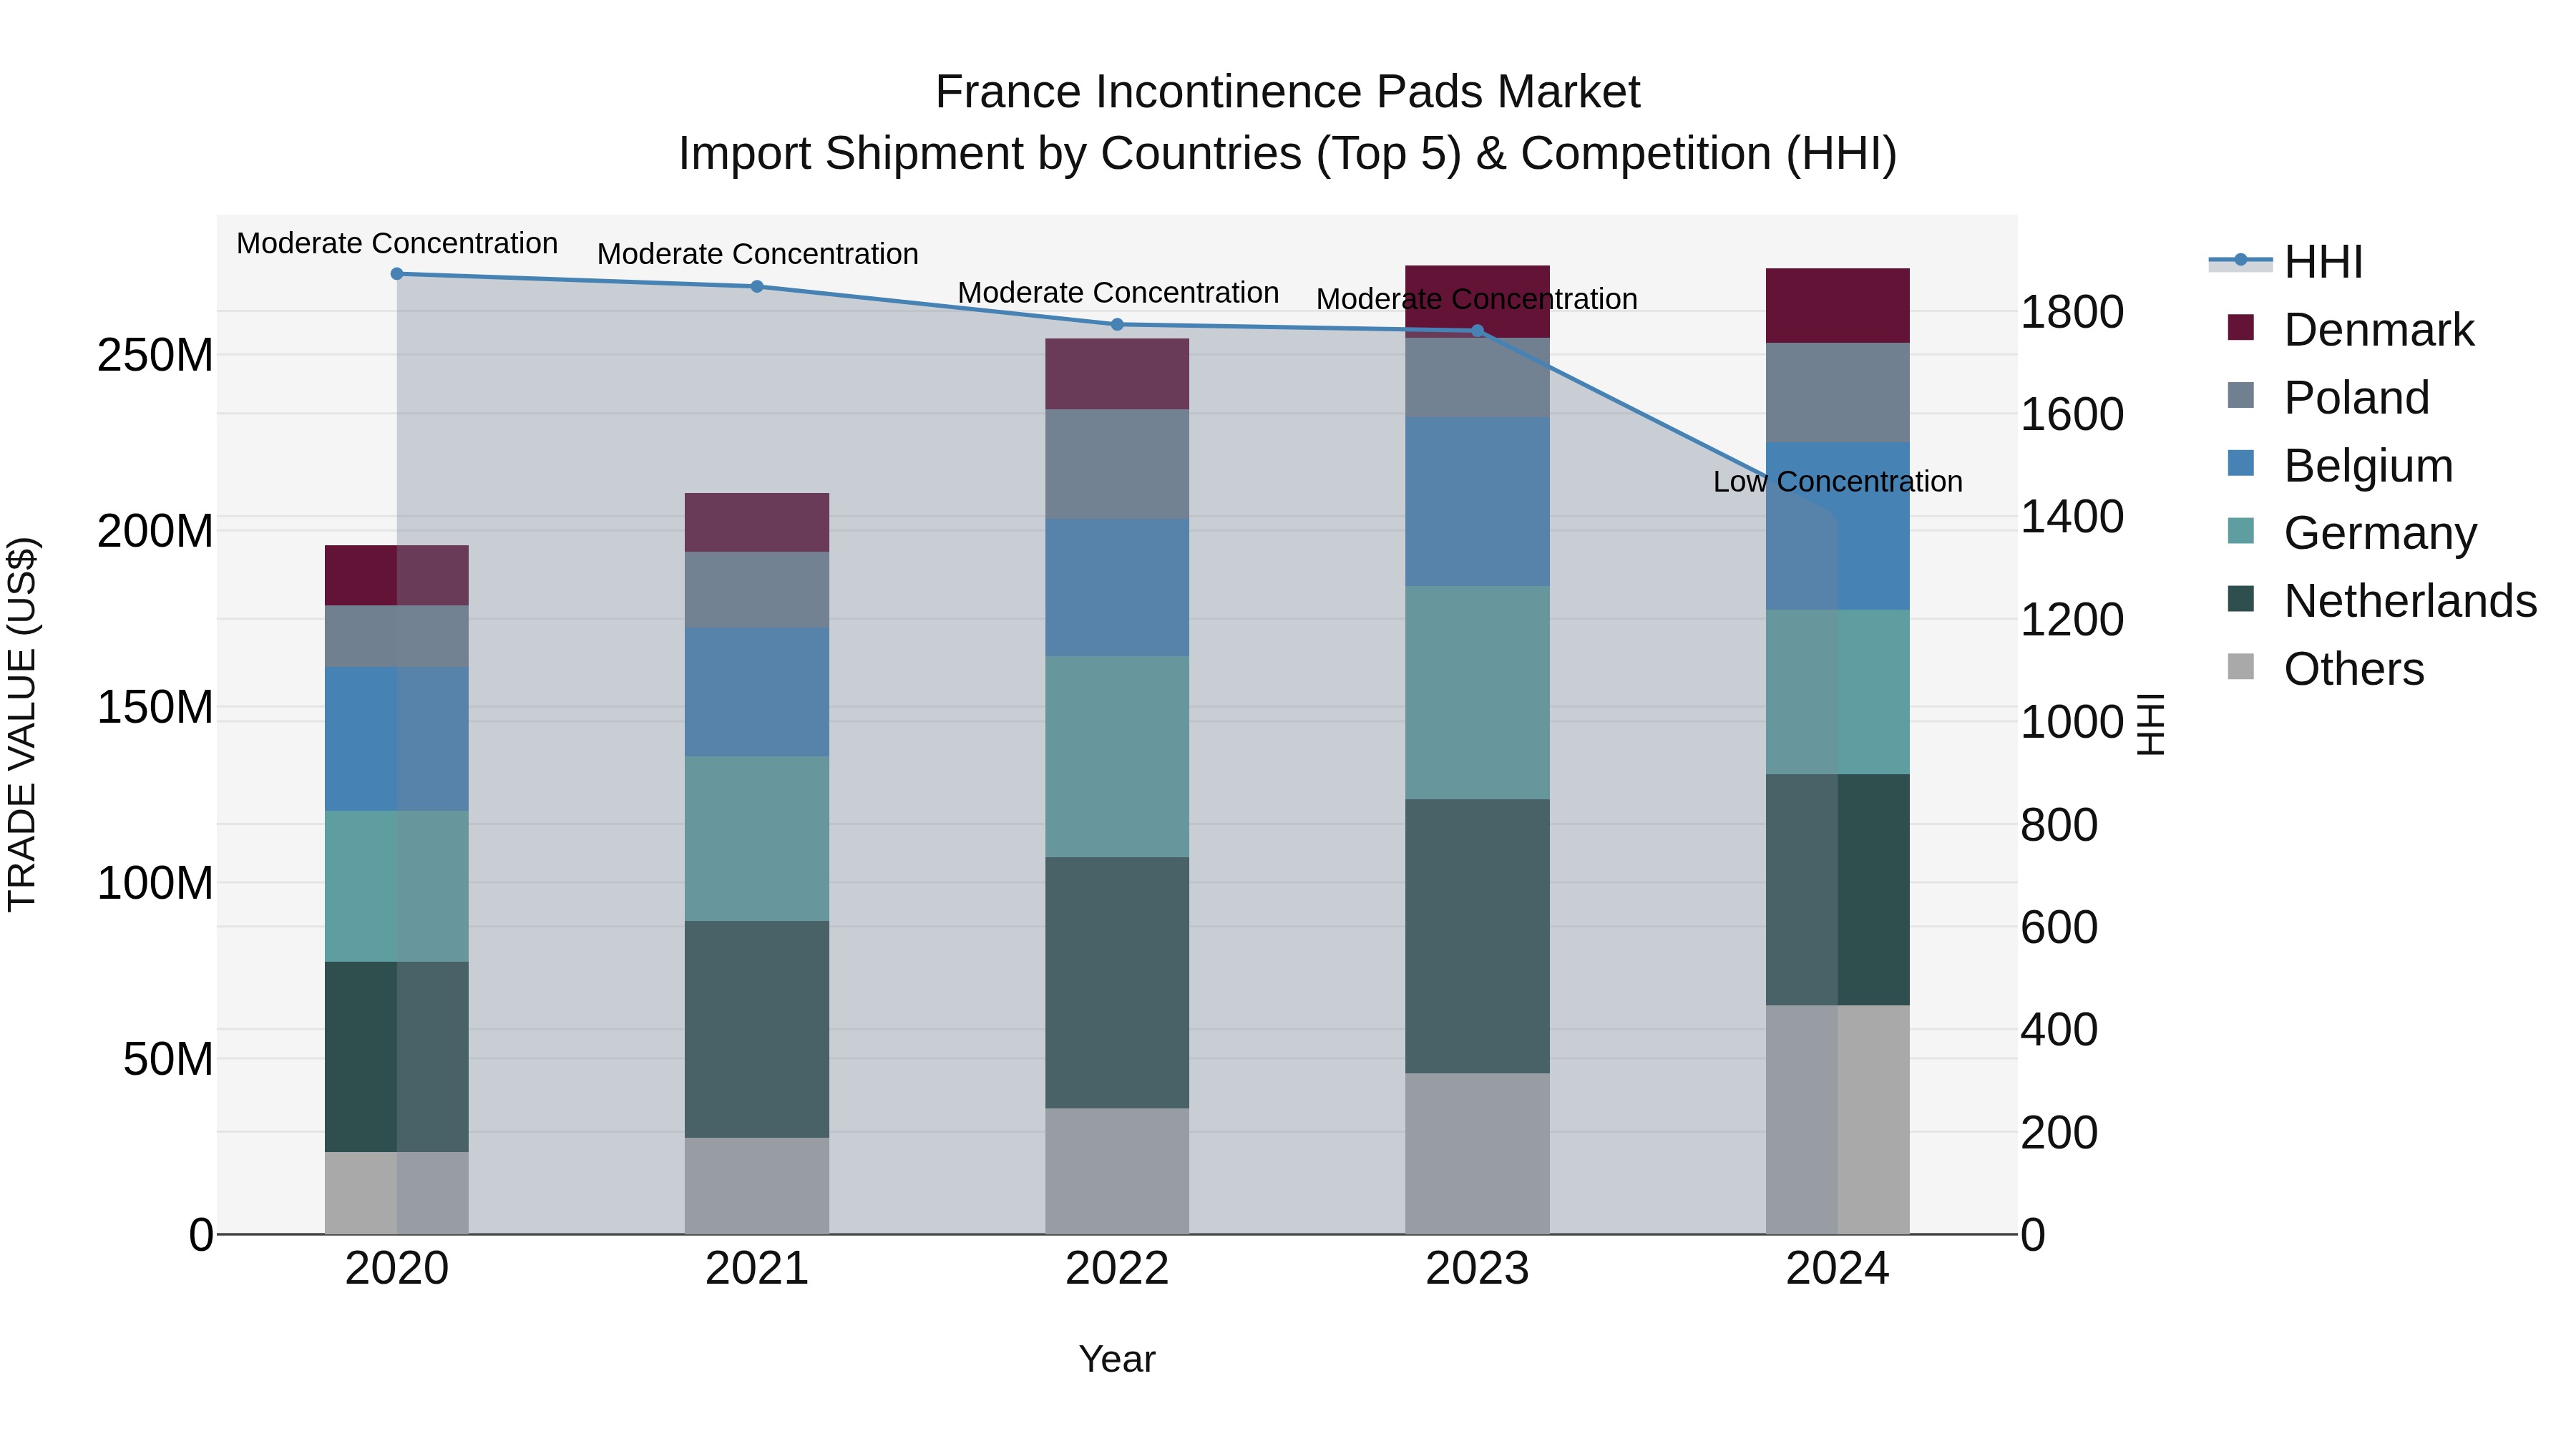
Task: Toggle the HHI legend entry
Action: pos(2286,262)
